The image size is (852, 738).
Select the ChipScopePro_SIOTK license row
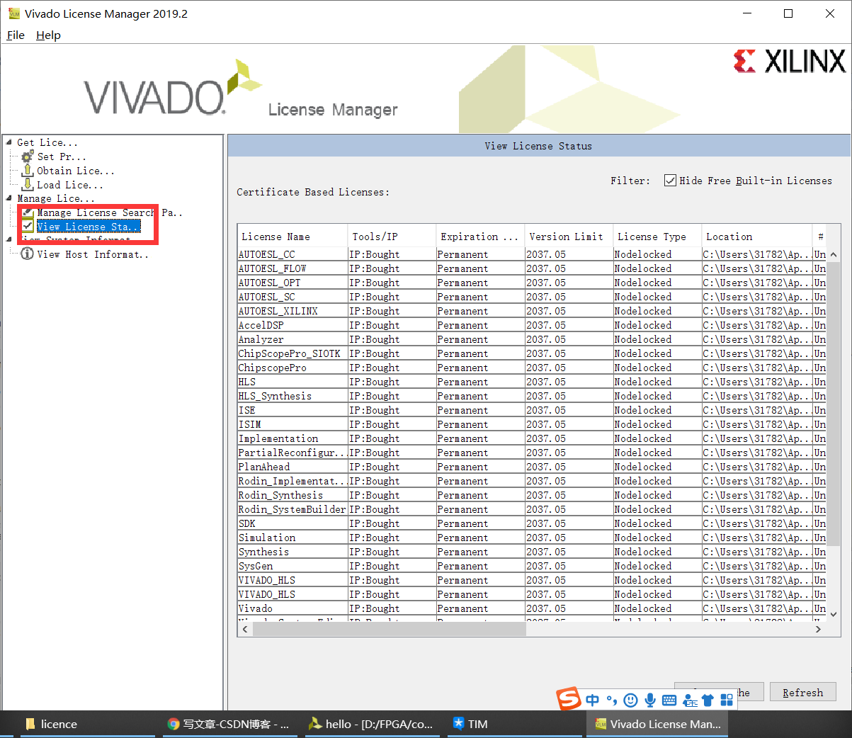click(532, 353)
